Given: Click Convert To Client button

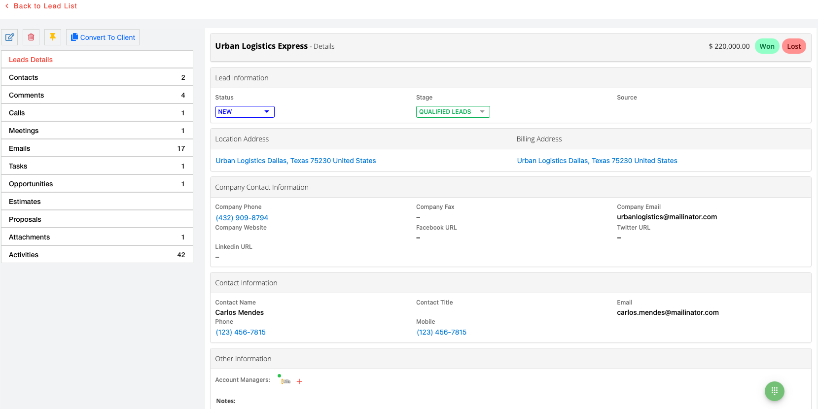Looking at the screenshot, I should click(103, 37).
